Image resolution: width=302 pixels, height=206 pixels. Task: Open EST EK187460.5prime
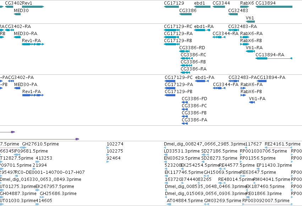click(x=265, y=187)
